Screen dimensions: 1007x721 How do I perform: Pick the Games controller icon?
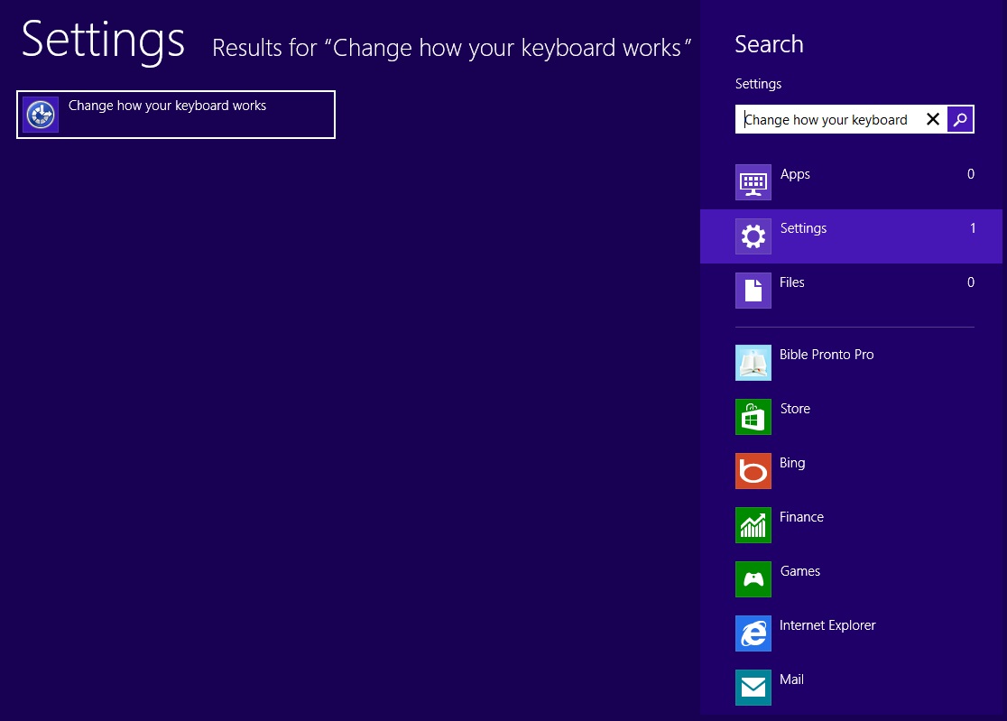(753, 579)
